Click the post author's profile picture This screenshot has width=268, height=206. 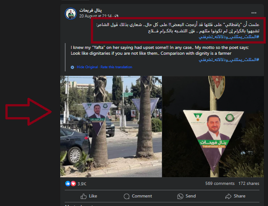[71, 13]
